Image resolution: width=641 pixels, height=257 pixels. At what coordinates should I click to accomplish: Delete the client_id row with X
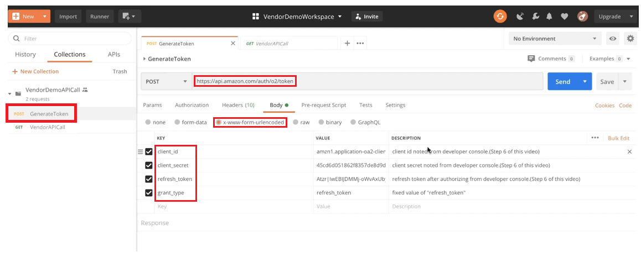tap(629, 152)
